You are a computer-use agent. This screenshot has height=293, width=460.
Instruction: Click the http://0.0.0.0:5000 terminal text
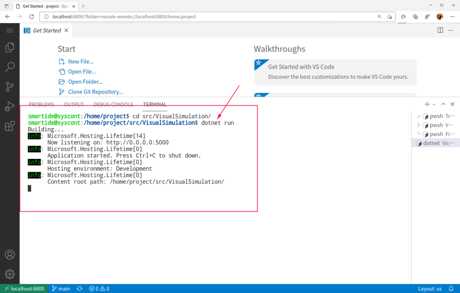137,143
